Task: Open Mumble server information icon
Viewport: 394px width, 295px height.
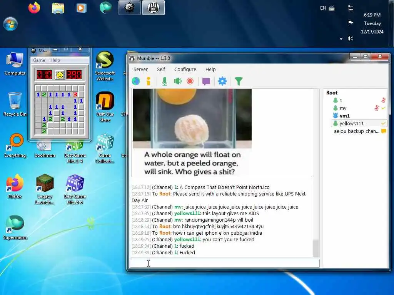Action: (x=149, y=81)
